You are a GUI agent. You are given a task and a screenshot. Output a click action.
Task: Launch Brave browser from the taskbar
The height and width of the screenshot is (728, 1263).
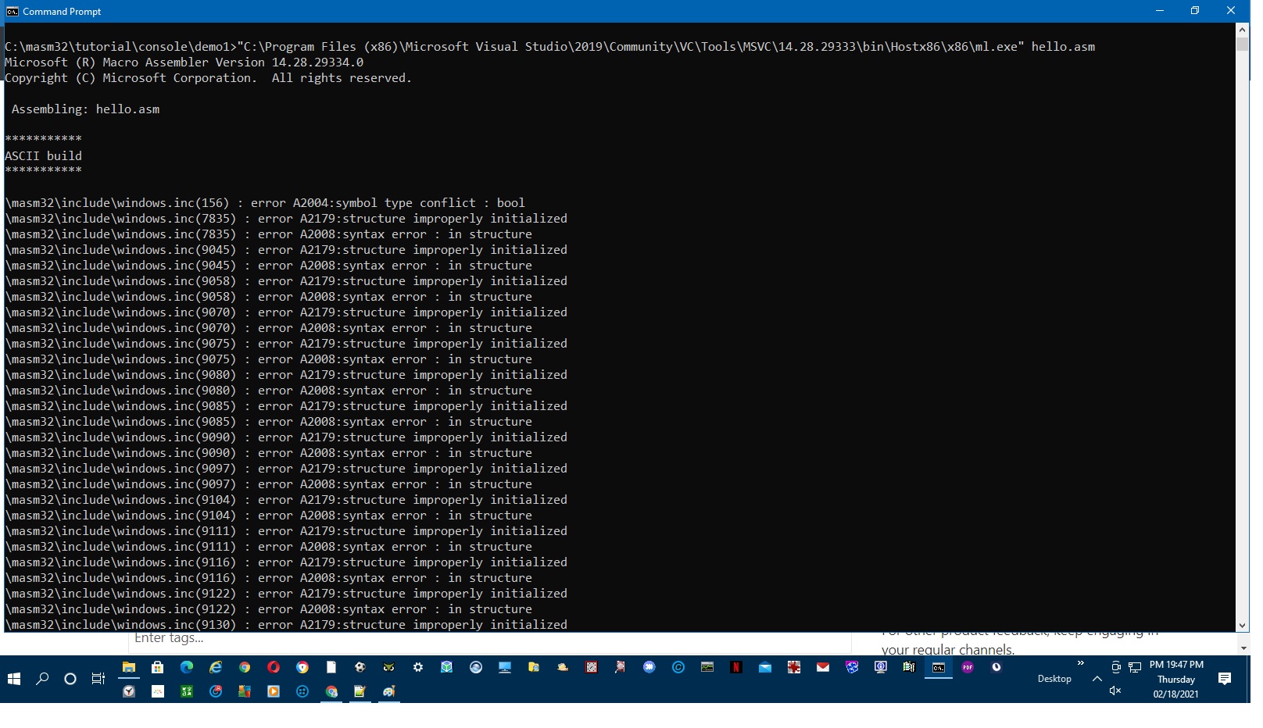(x=302, y=667)
